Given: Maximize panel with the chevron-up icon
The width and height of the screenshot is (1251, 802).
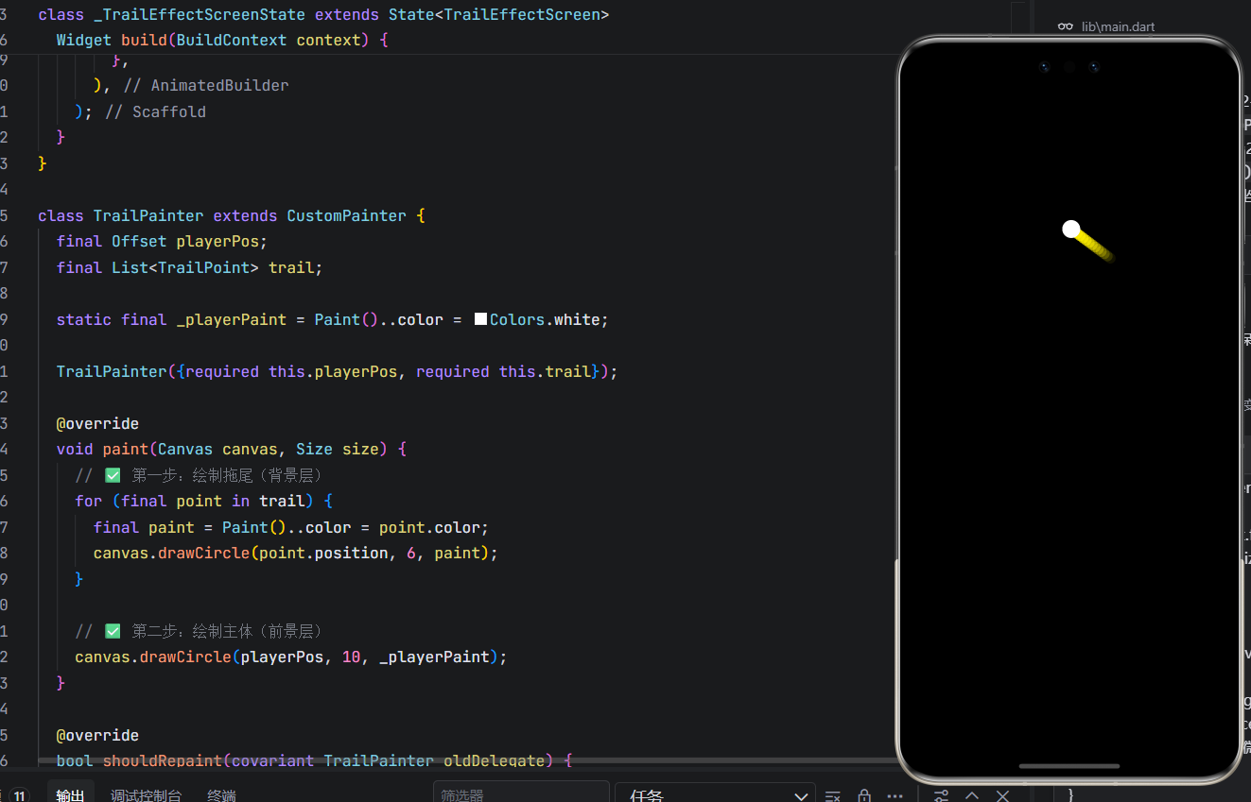Looking at the screenshot, I should (x=972, y=796).
